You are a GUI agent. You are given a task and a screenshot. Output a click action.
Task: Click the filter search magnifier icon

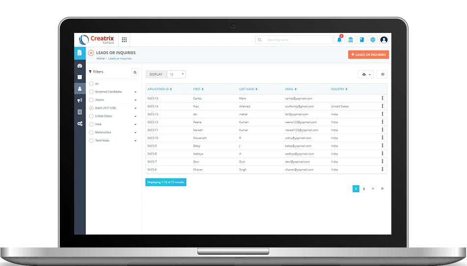[135, 72]
